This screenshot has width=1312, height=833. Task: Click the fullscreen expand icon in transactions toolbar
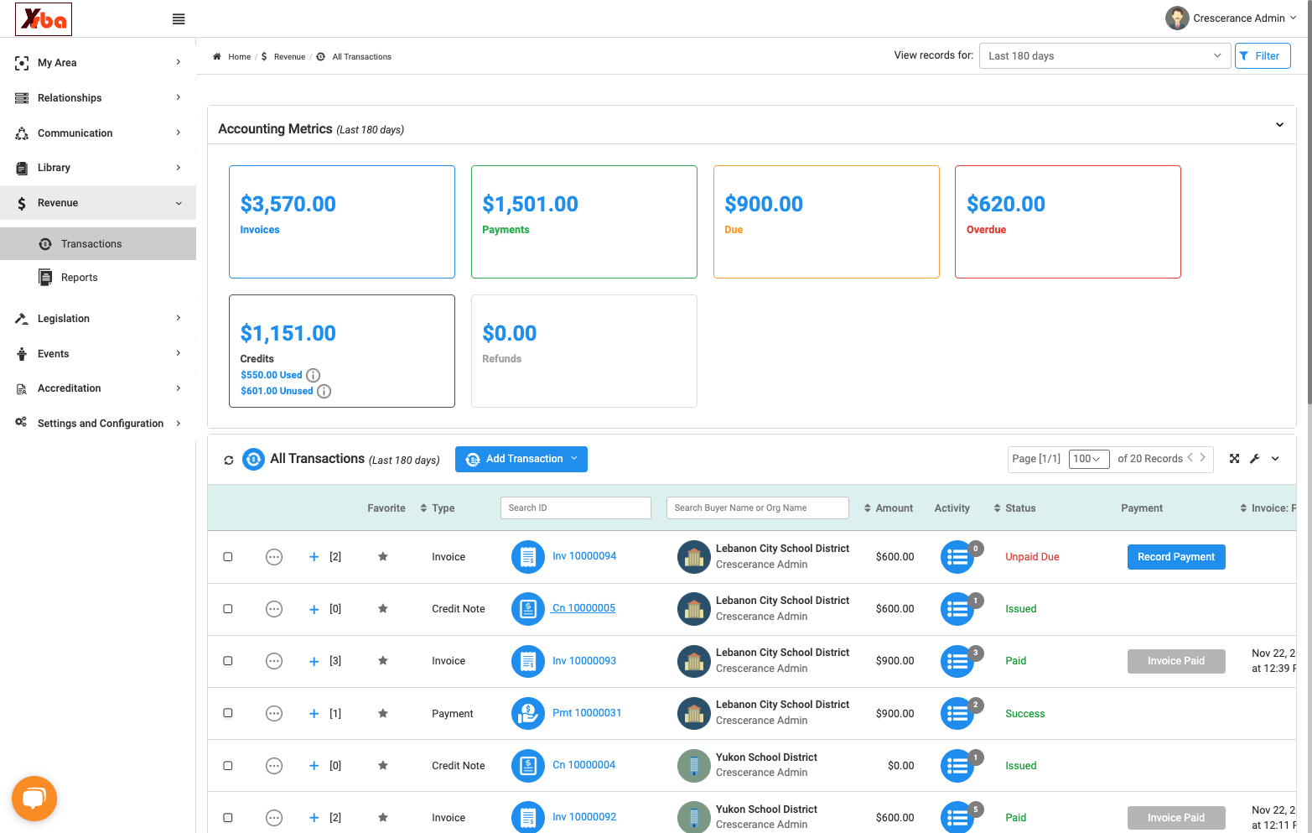tap(1234, 459)
